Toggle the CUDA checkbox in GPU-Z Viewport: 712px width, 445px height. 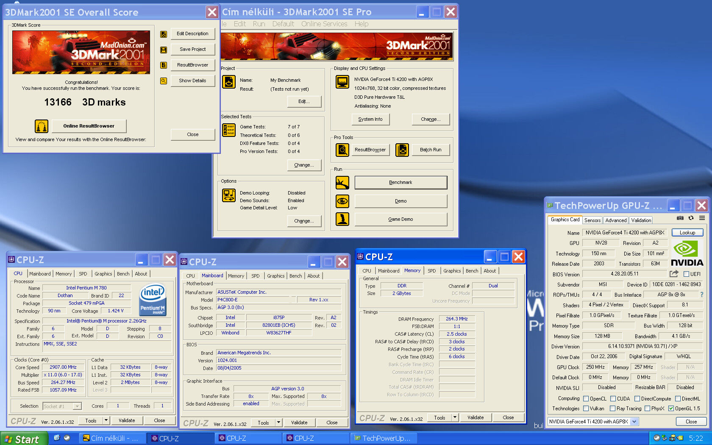[x=613, y=399]
